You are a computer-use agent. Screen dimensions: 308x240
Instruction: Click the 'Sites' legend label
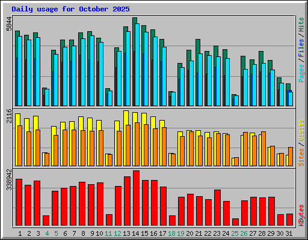[301, 157]
